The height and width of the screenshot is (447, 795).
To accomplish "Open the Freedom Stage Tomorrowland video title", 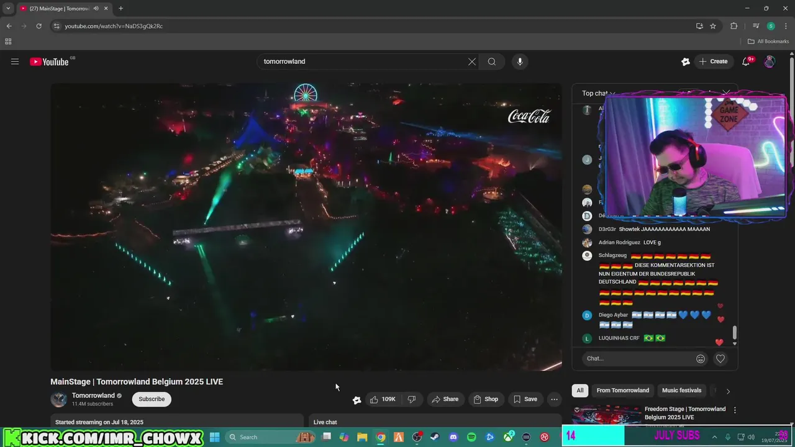I will [685, 413].
